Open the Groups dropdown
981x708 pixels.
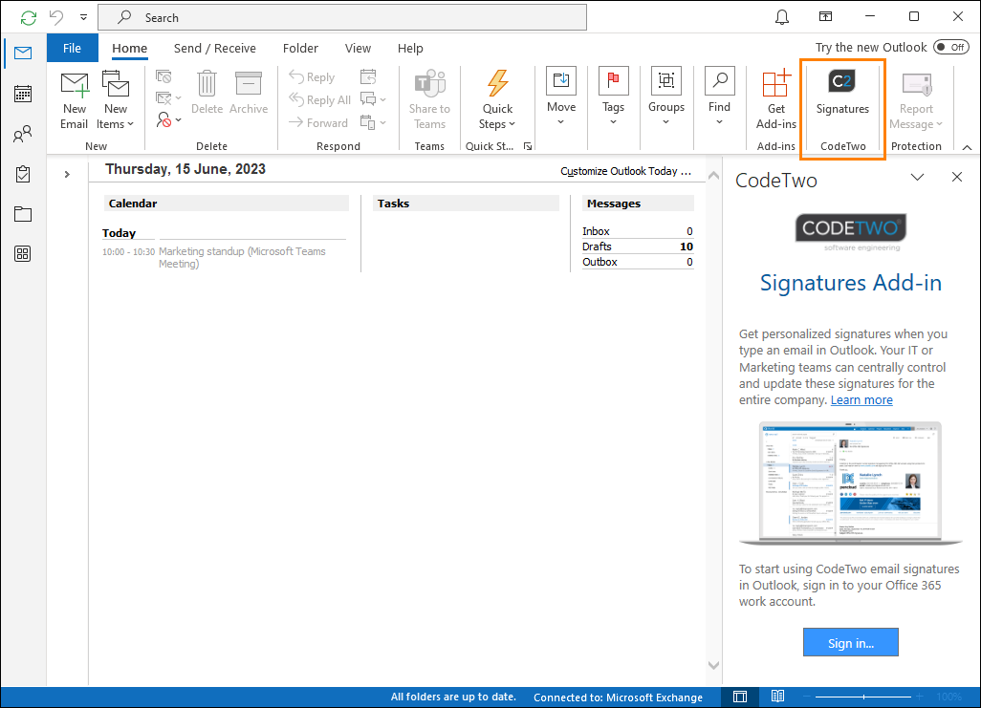[x=666, y=97]
